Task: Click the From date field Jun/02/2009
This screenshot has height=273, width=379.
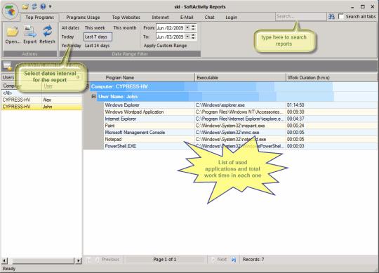Action: point(171,28)
